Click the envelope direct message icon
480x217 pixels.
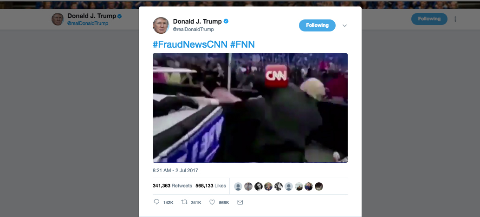tap(240, 202)
